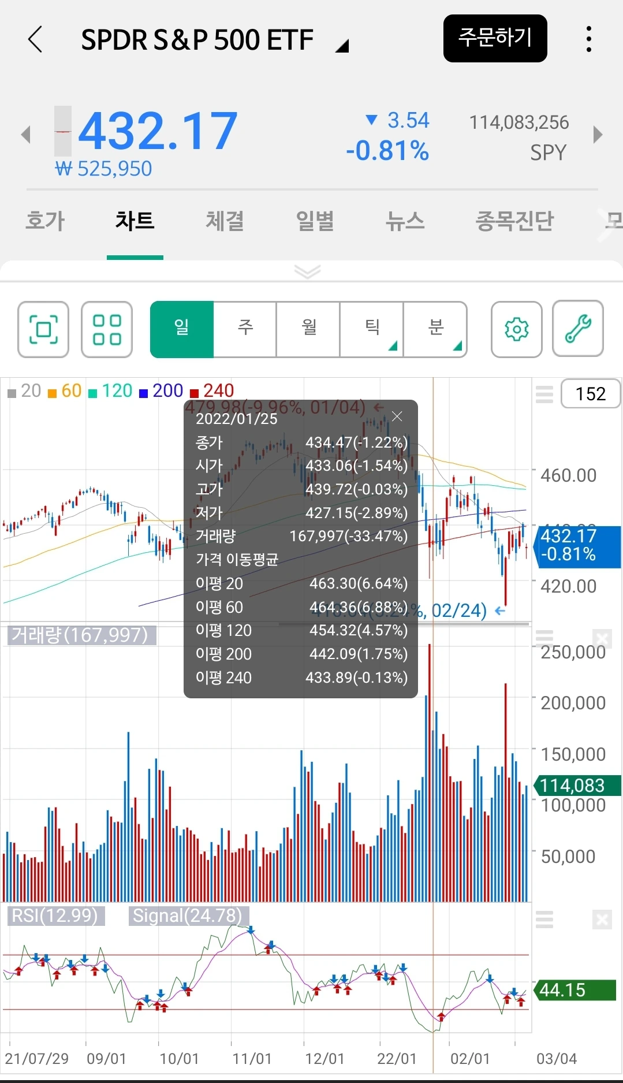Tap the 거래량 row in tooltip
The width and height of the screenshot is (623, 1083).
click(x=301, y=536)
